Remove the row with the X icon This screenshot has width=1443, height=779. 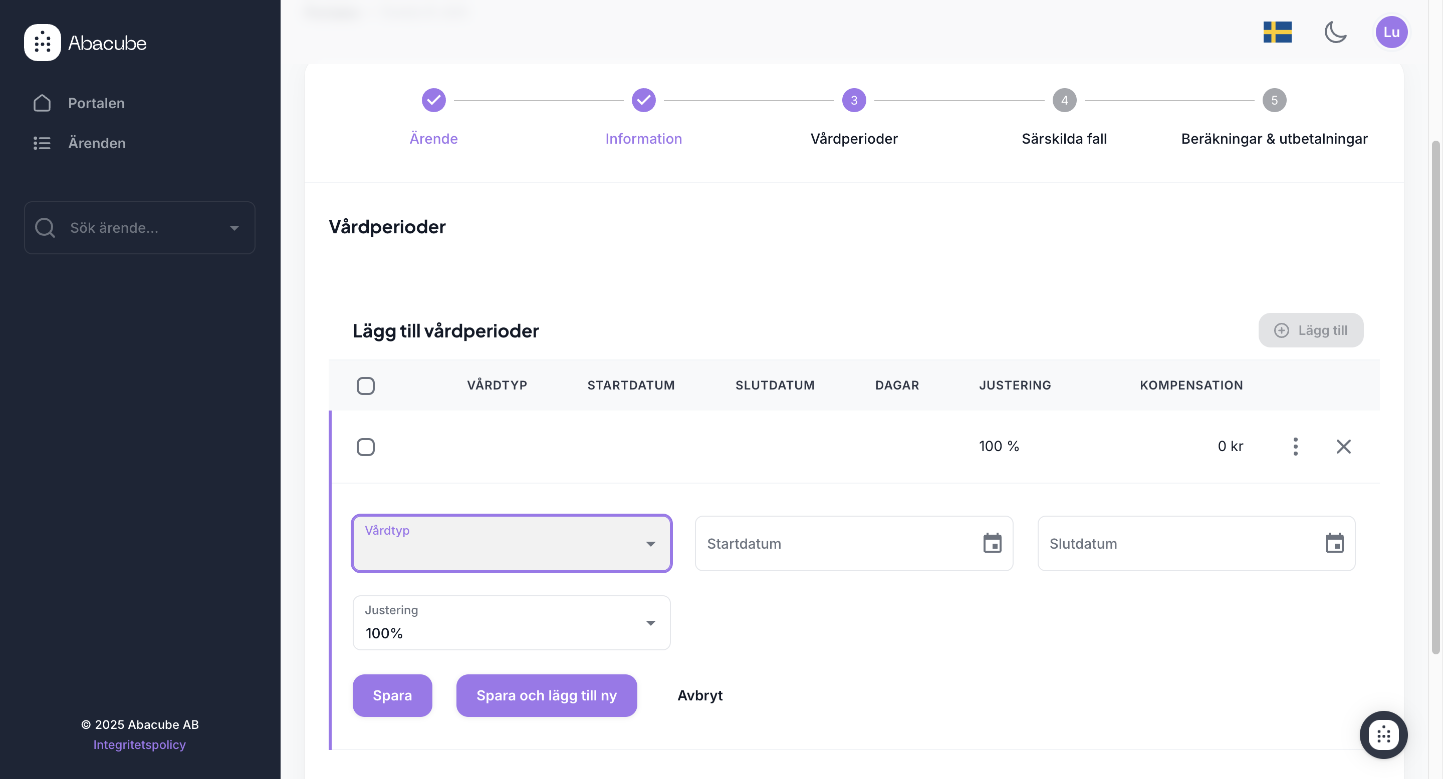[1343, 447]
